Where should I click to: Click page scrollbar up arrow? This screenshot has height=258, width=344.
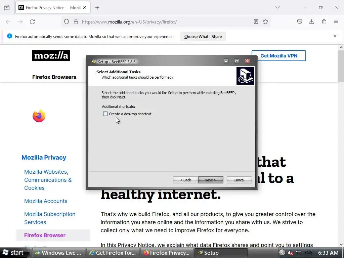click(x=341, y=47)
